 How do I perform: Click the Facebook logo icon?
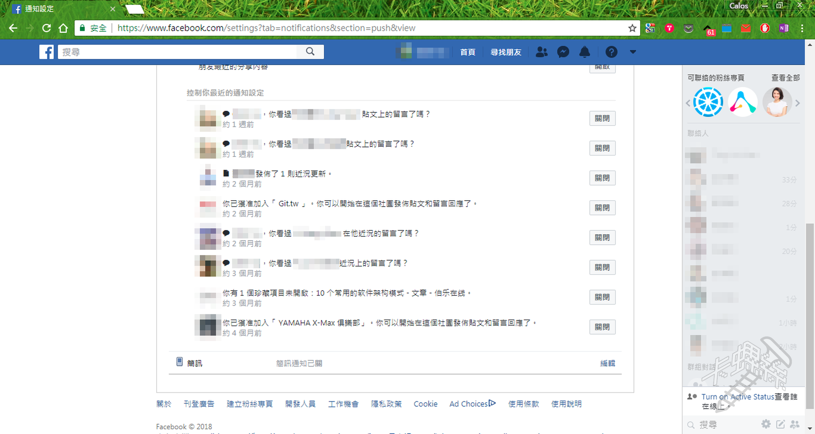47,52
